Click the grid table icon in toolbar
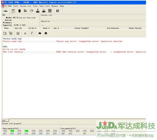157x140 pixels. click(50, 11)
